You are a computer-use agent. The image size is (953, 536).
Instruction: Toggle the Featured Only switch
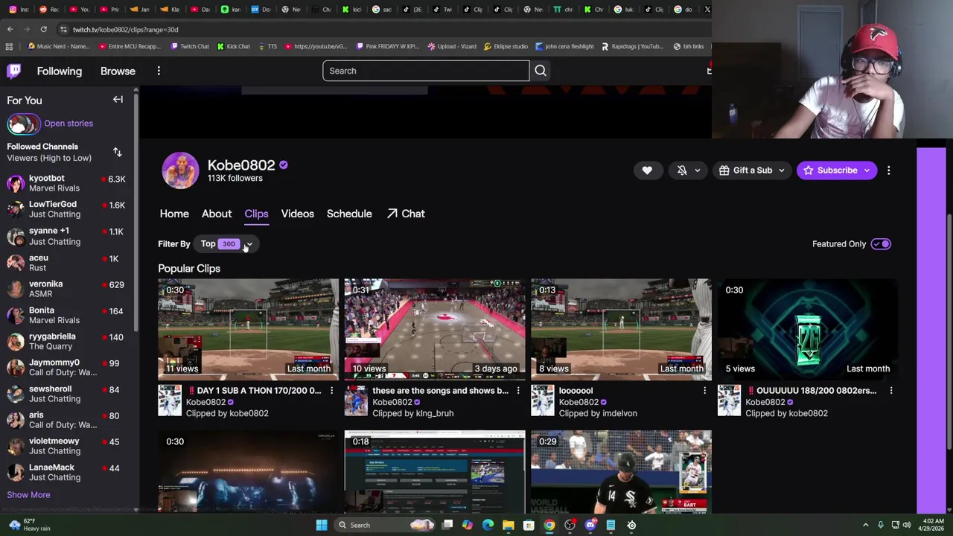[881, 244]
